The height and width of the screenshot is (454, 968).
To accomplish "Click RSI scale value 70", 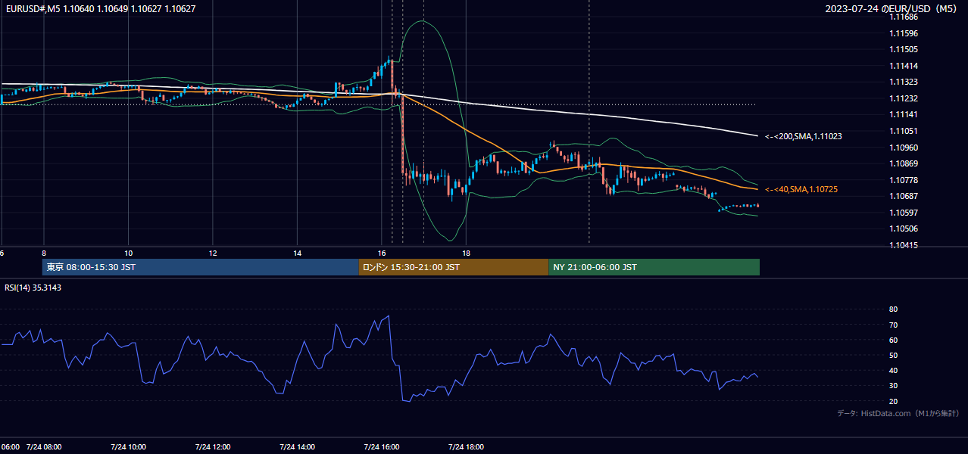I will pyautogui.click(x=893, y=325).
